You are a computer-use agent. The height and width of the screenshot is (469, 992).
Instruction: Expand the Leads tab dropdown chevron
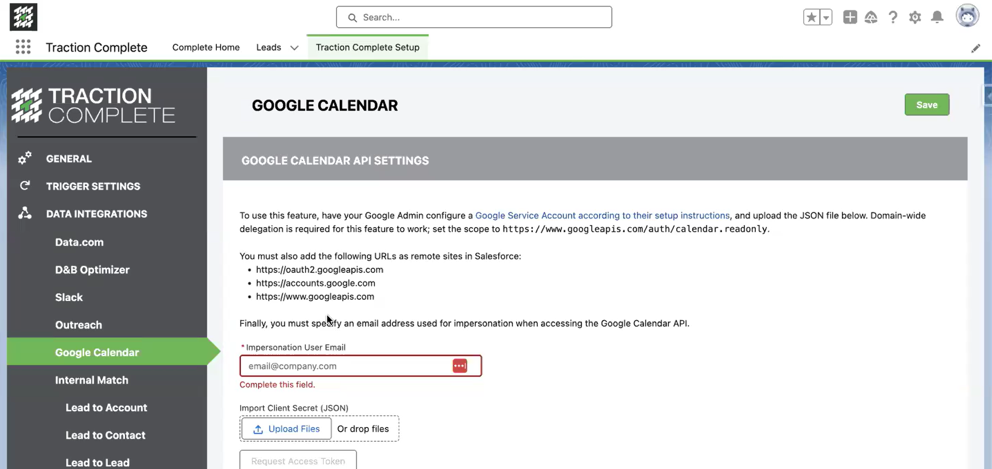(x=294, y=48)
